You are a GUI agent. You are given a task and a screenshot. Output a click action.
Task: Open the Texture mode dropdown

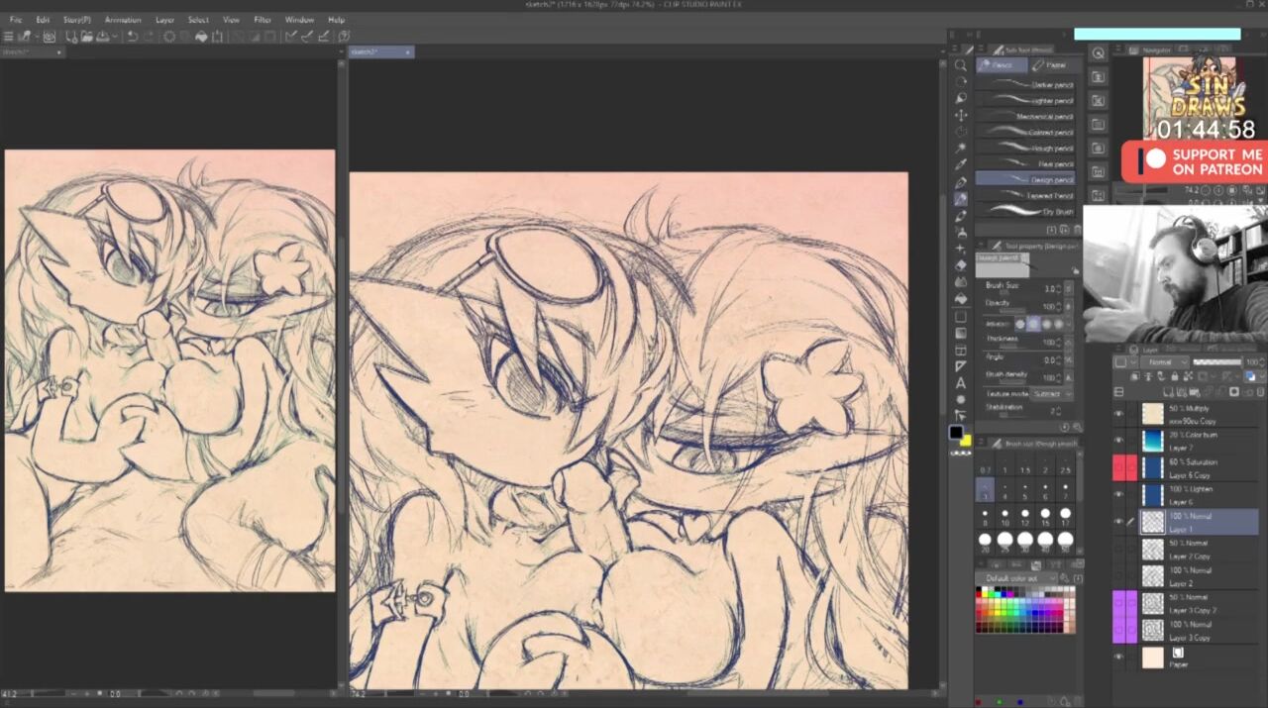coord(1046,394)
